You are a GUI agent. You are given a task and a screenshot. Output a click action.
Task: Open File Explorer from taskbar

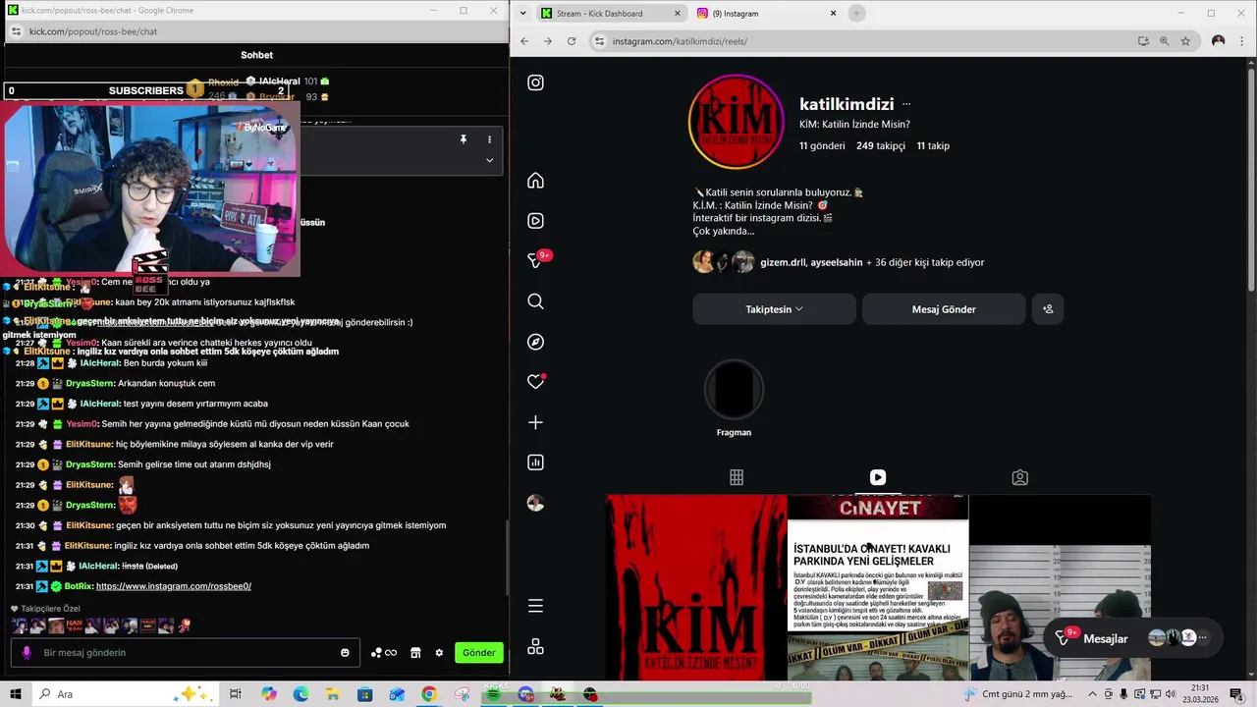point(333,694)
